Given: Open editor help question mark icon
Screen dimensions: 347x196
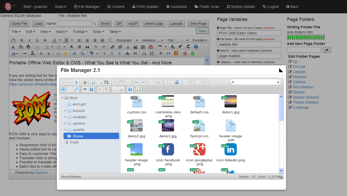Looking at the screenshot, I should (x=196, y=47).
